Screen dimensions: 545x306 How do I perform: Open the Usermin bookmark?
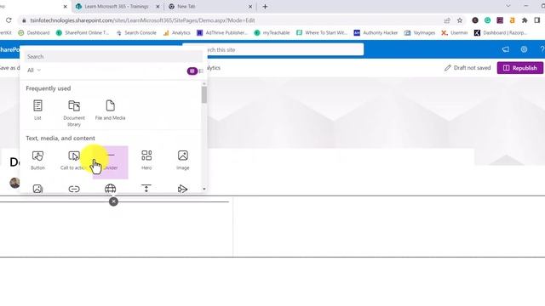454,32
